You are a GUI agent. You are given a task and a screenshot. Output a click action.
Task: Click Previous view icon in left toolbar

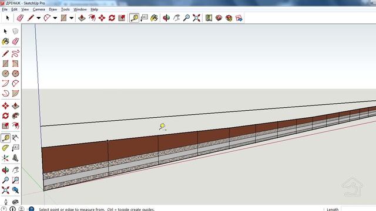(15, 190)
